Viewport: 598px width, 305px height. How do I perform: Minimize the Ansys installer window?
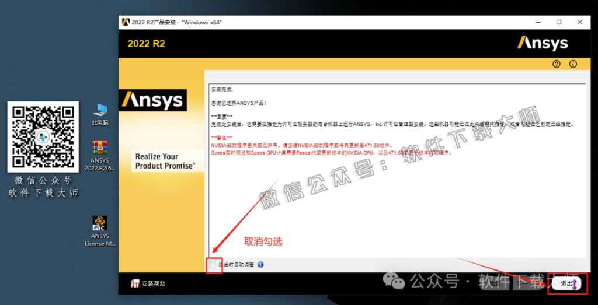[537, 22]
